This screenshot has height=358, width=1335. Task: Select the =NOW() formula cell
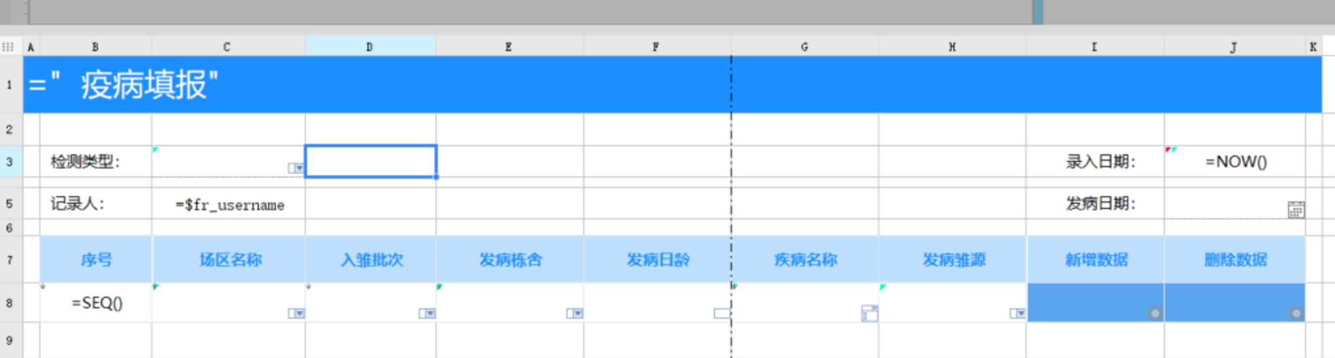(x=1235, y=161)
